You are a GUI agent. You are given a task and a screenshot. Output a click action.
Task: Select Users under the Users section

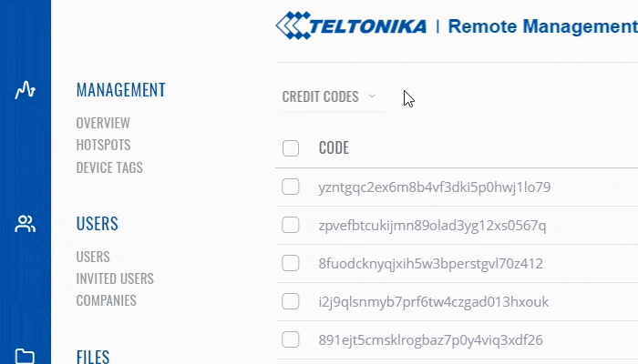(x=93, y=257)
